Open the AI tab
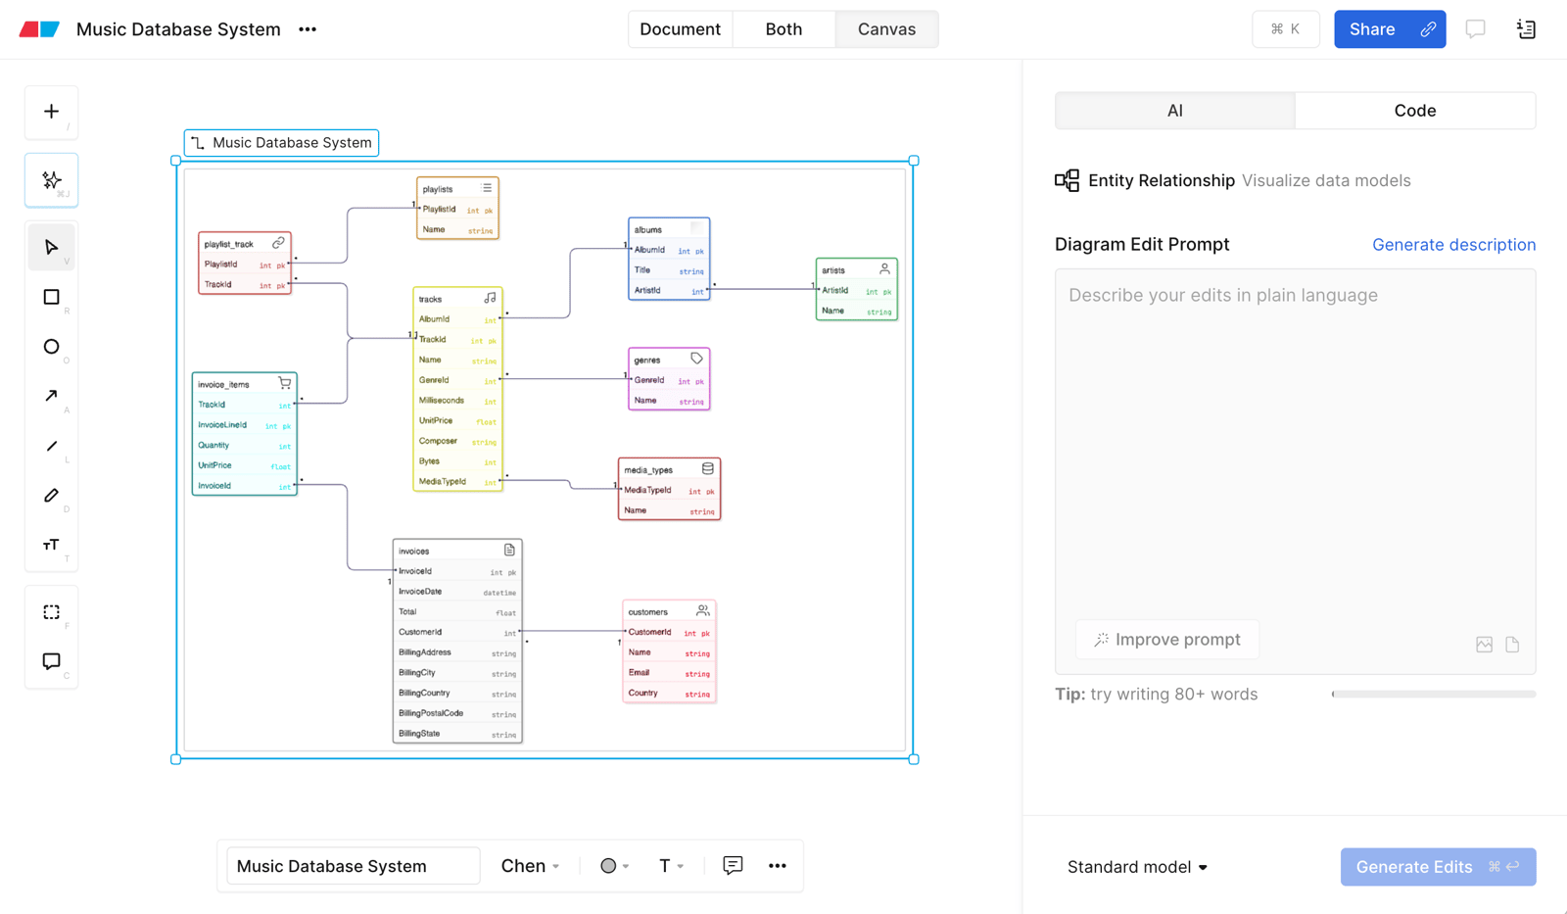1567x914 pixels. click(x=1174, y=111)
